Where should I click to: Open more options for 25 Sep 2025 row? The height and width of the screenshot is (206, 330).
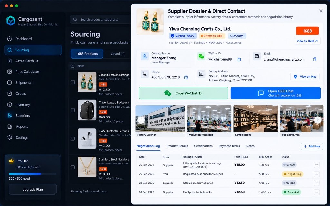pyautogui.click(x=317, y=165)
